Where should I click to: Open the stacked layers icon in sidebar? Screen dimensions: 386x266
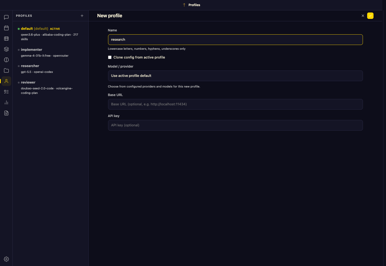[x=6, y=49]
